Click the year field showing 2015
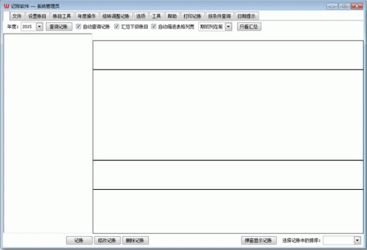This screenshot has width=367, height=250. click(29, 27)
